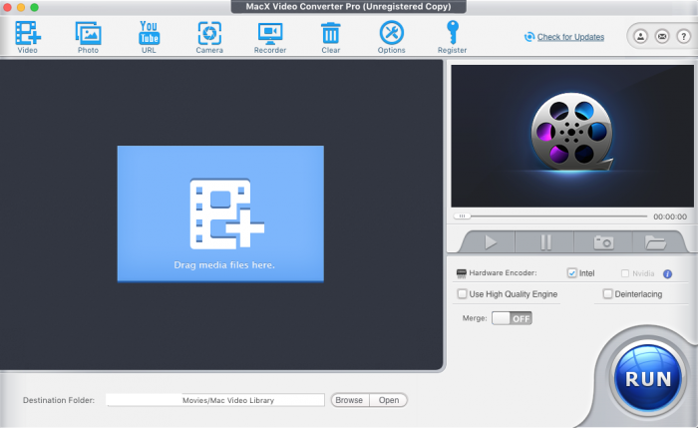Click the Check for Updates link

click(x=570, y=37)
